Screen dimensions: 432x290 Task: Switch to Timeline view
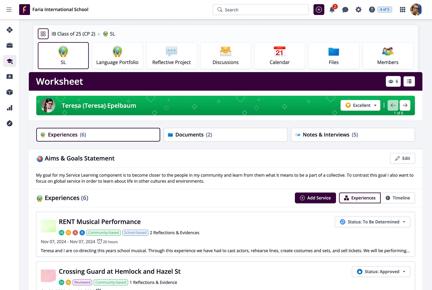click(x=398, y=198)
